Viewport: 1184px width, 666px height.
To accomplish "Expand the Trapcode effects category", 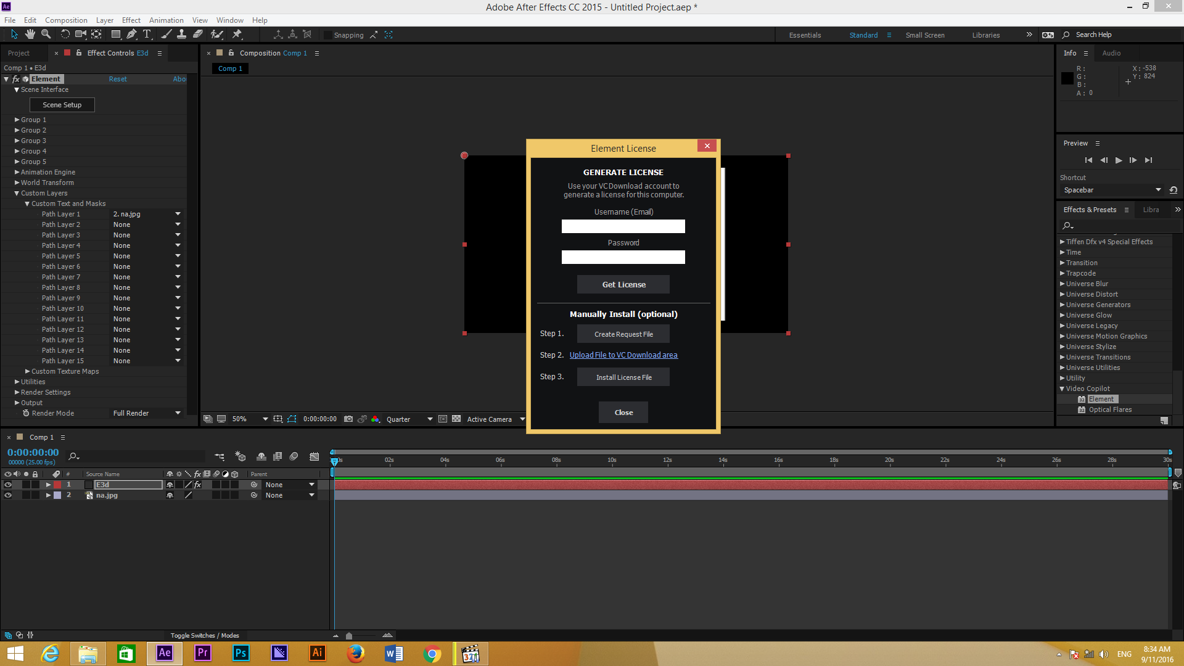I will coord(1062,273).
